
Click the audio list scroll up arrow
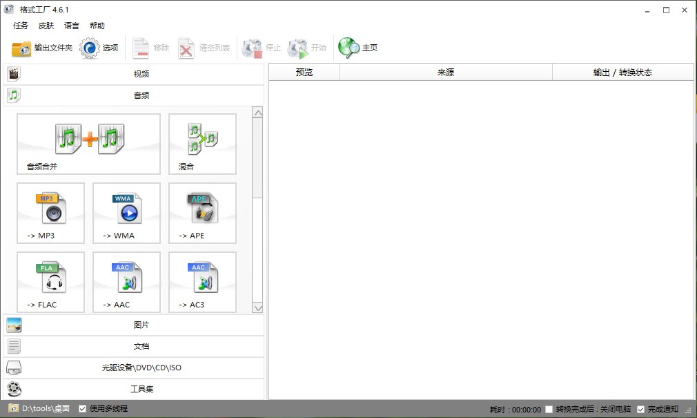coord(258,113)
